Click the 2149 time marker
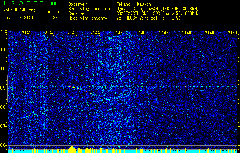Screen dimensions: 240x153 (209, 33)
